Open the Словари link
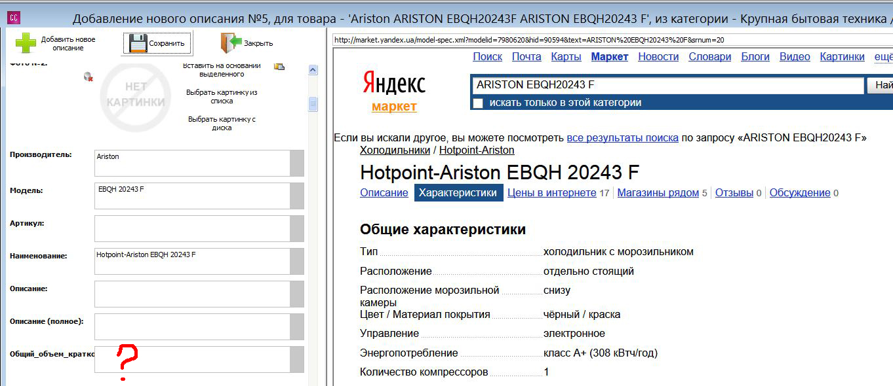The image size is (893, 386). click(x=709, y=57)
